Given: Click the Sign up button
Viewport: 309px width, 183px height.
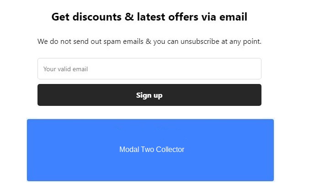Looking at the screenshot, I should (149, 95).
